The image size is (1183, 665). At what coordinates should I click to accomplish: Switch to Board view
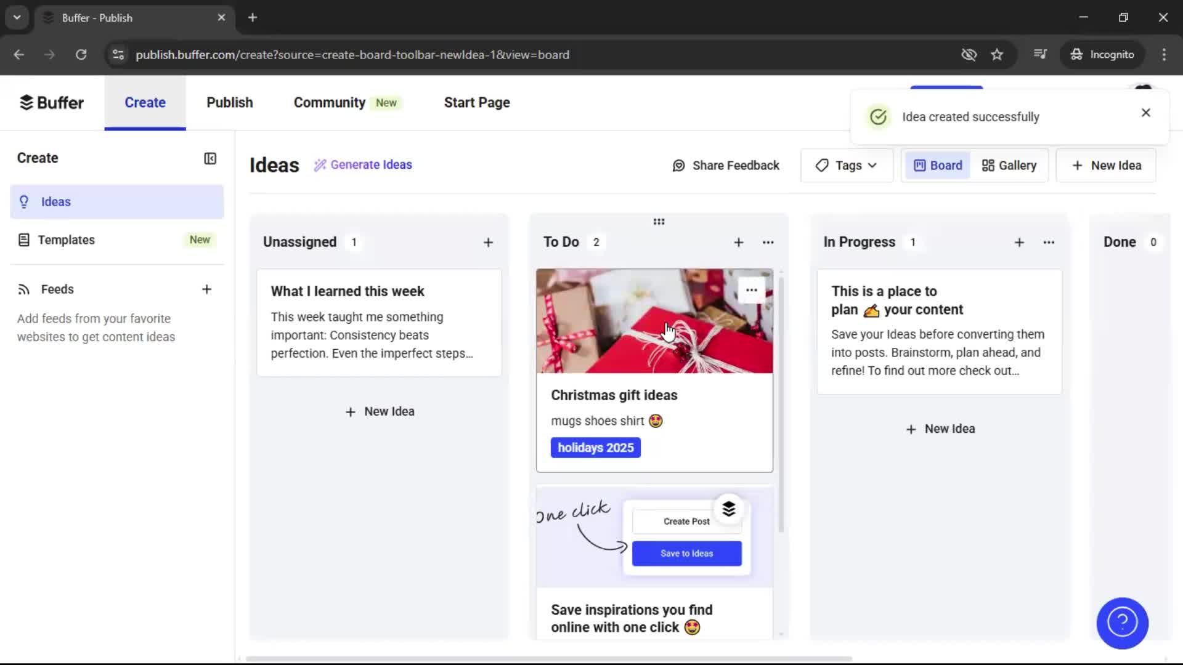(937, 165)
